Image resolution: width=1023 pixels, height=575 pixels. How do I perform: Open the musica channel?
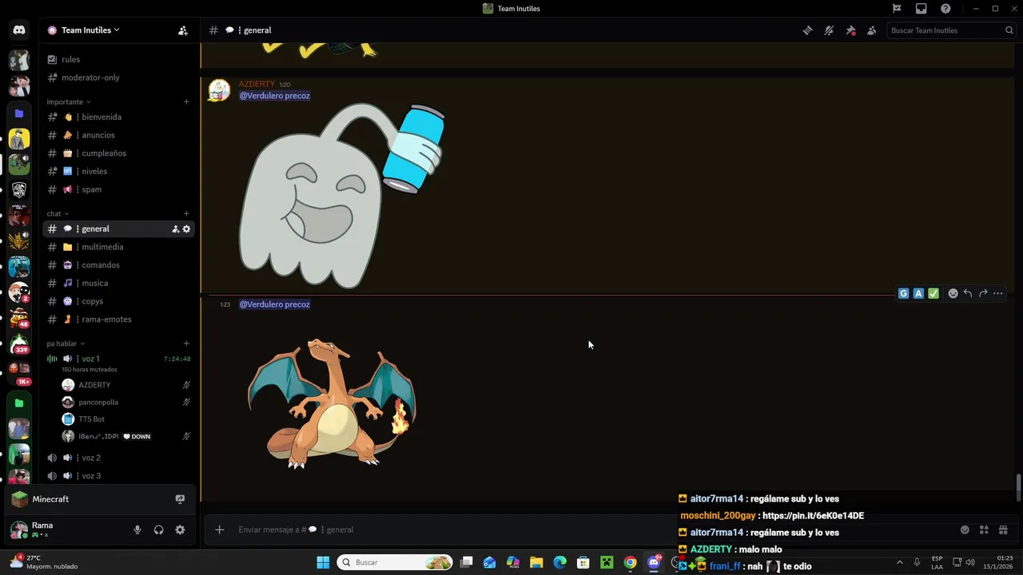(x=118, y=283)
